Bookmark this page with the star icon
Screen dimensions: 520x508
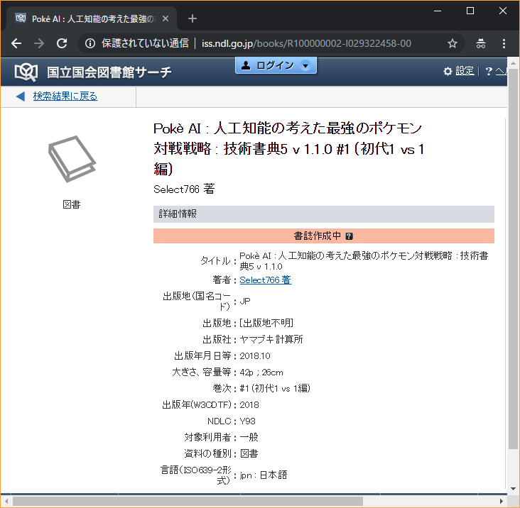pos(453,43)
